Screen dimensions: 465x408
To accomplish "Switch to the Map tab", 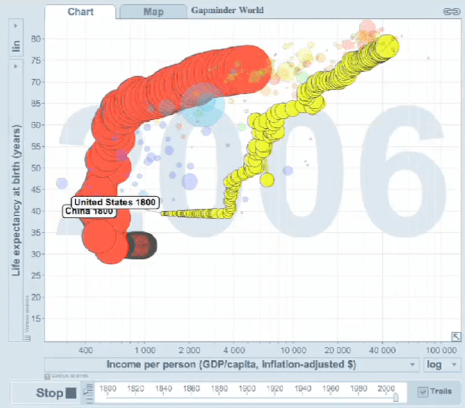I will (153, 12).
